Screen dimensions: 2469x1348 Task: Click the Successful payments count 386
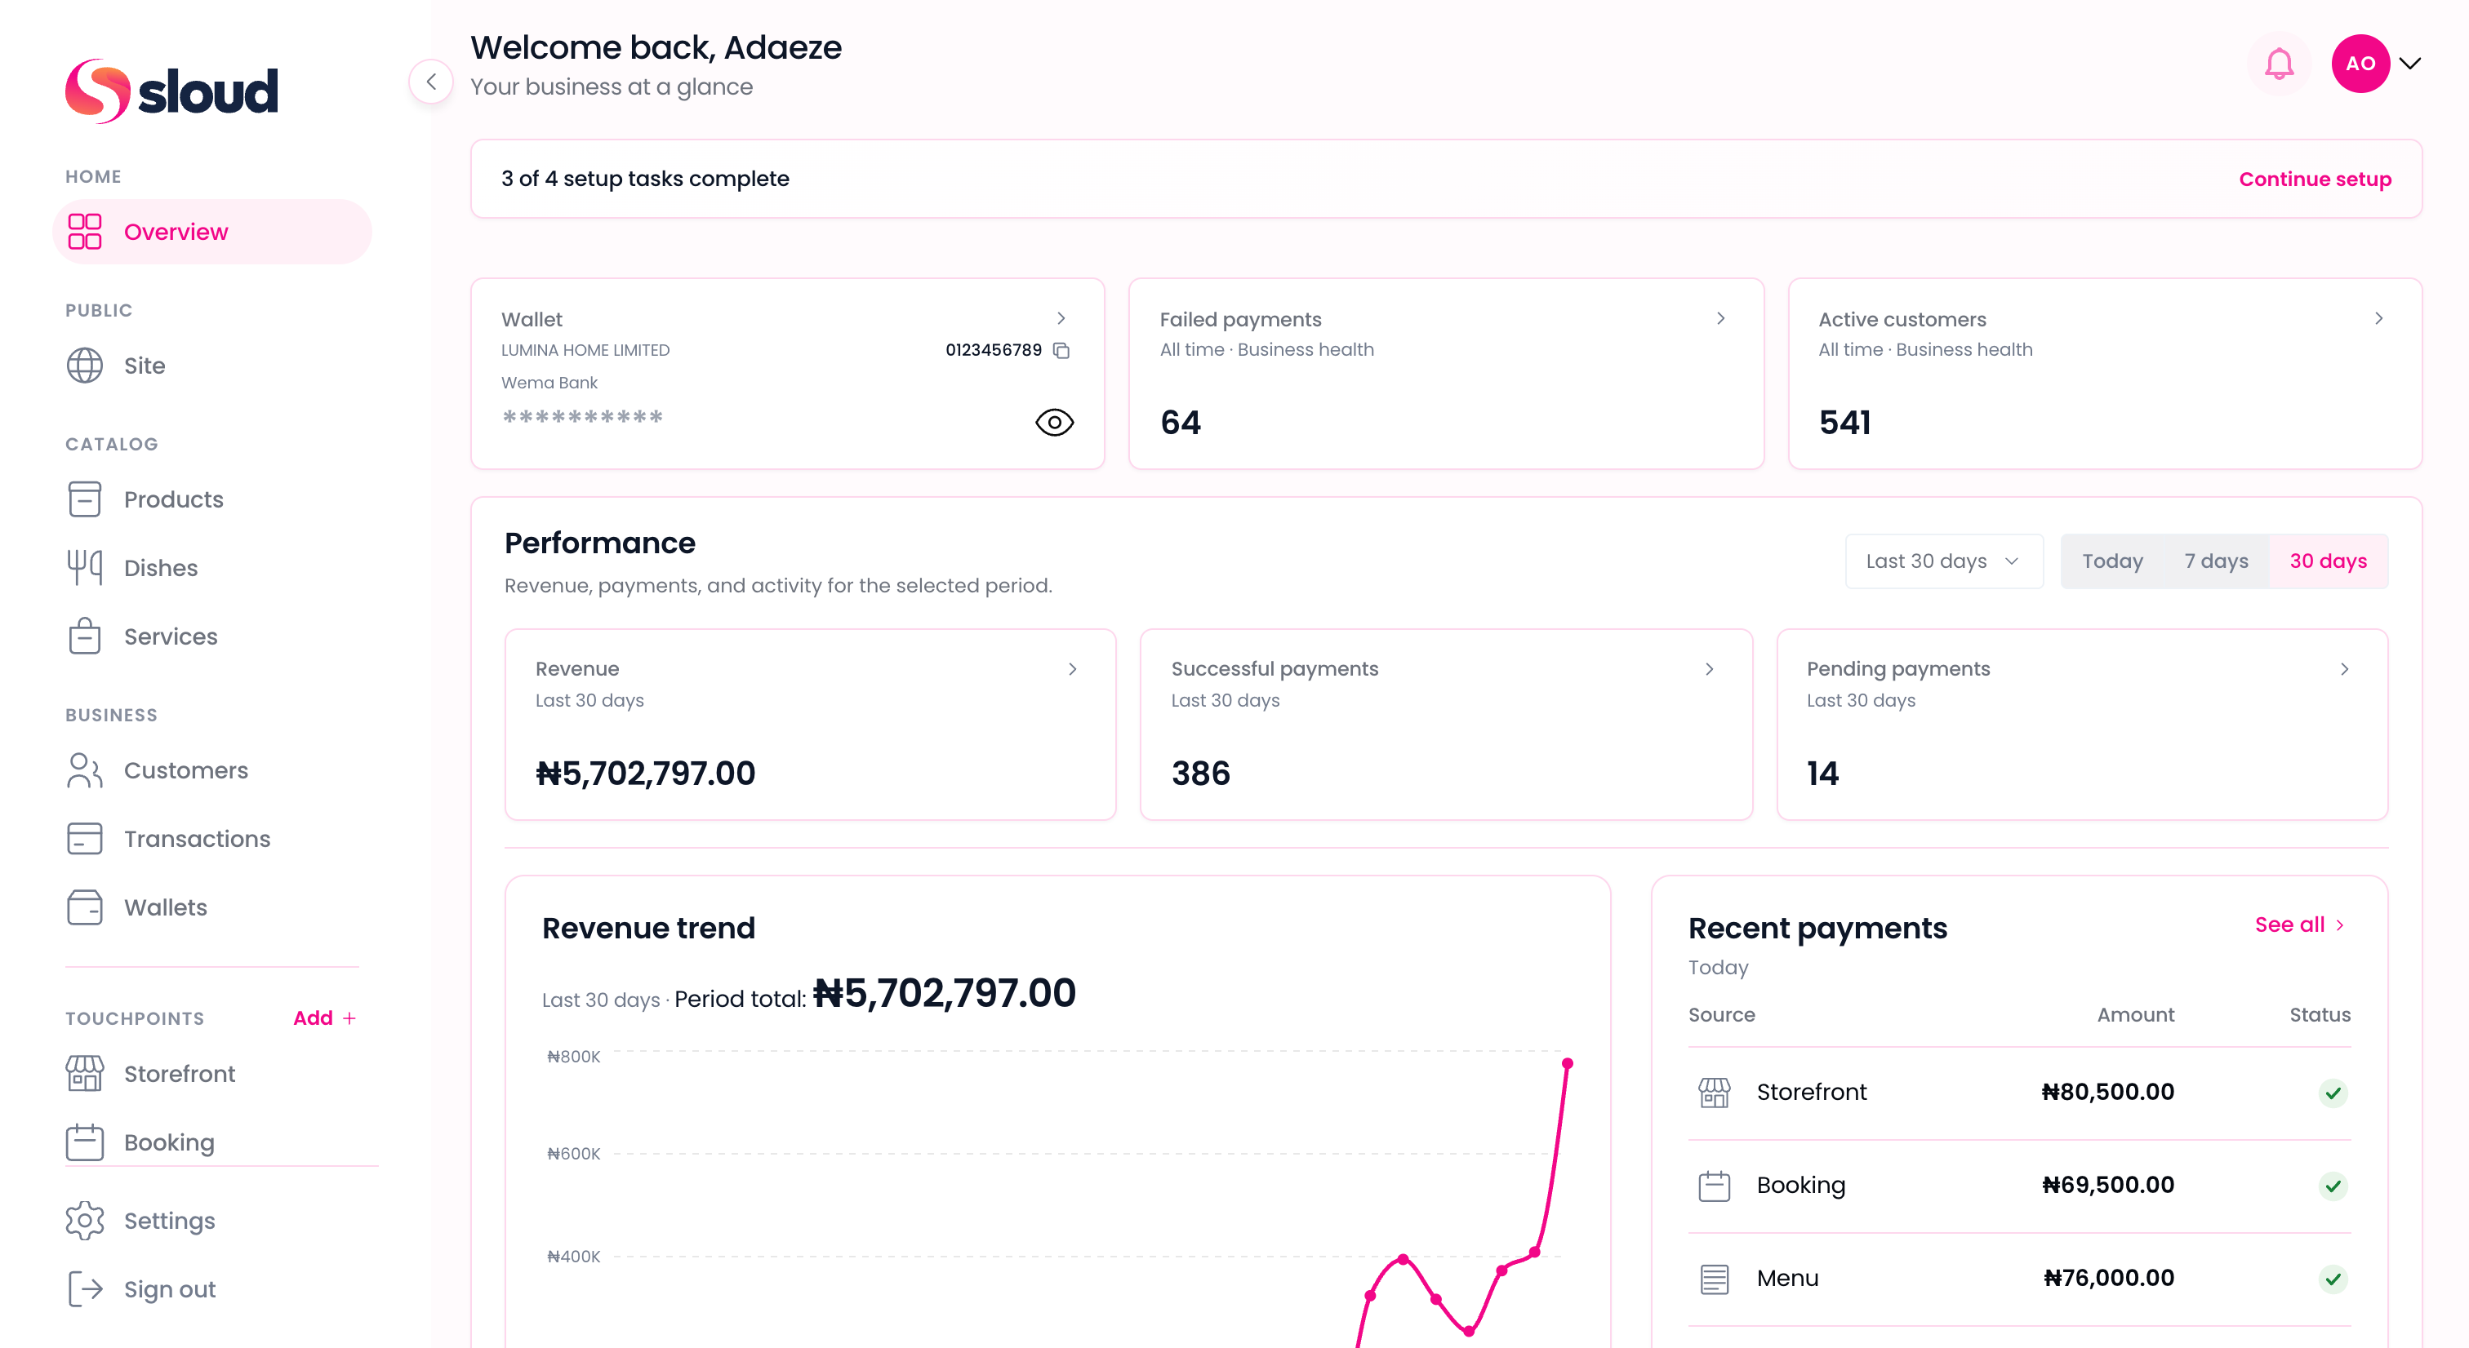pos(1200,774)
